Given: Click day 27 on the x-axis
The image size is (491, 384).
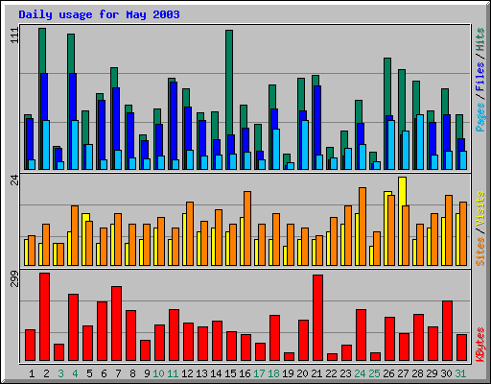Looking at the screenshot, I should click(x=403, y=373).
